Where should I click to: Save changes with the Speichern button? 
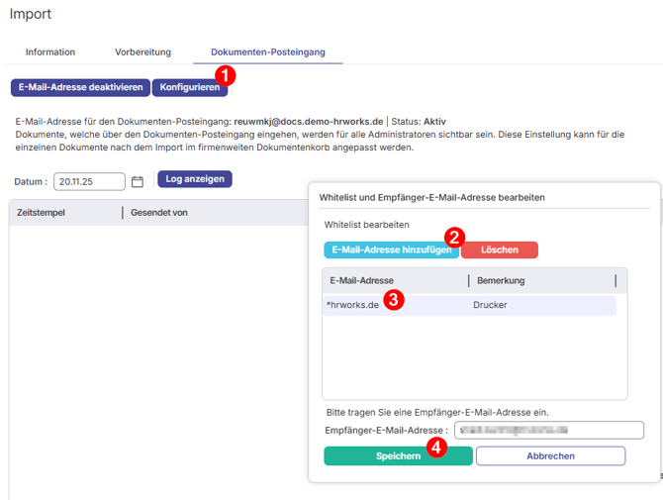point(397,455)
